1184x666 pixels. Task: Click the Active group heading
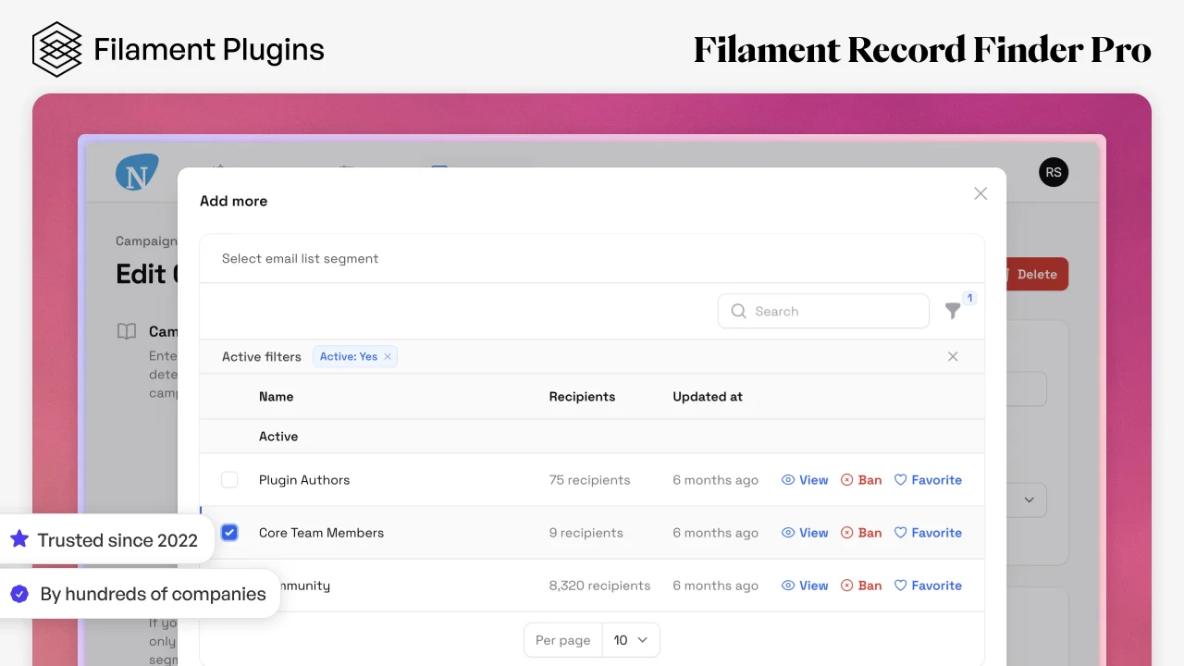pos(278,437)
